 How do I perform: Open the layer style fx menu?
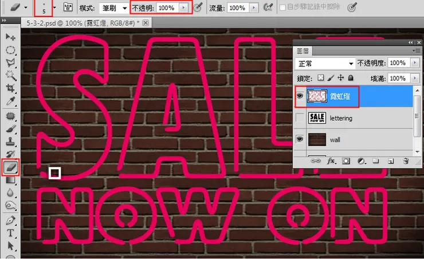331,161
